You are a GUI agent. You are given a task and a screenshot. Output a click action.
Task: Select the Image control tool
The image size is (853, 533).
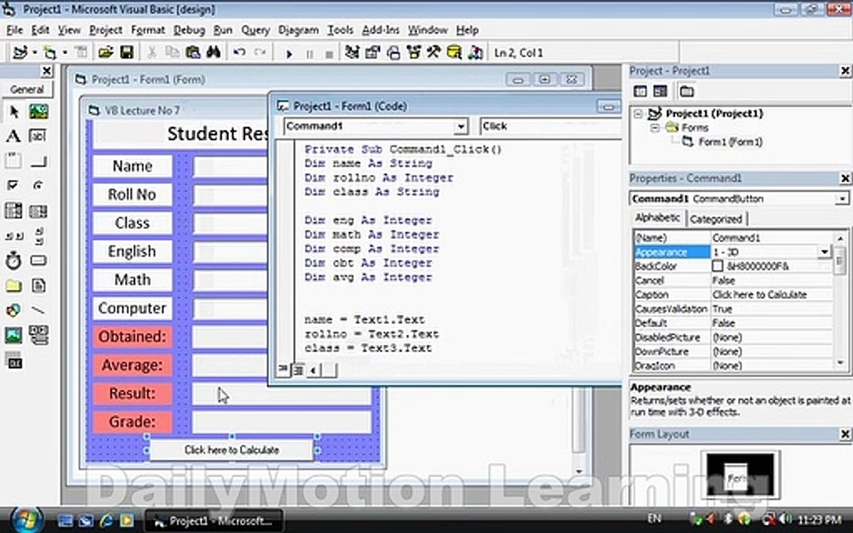[x=13, y=335]
